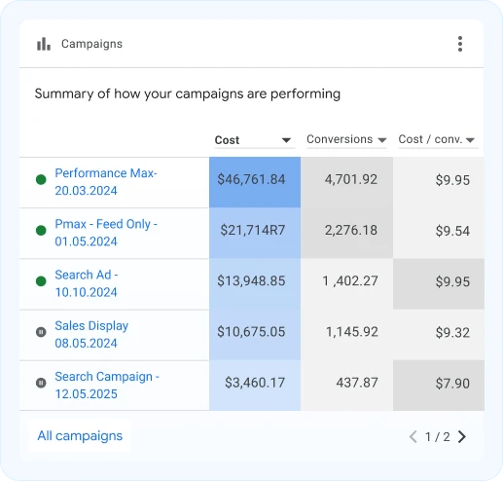
Task: Select the $21,714R7 cost cell
Action: (255, 233)
